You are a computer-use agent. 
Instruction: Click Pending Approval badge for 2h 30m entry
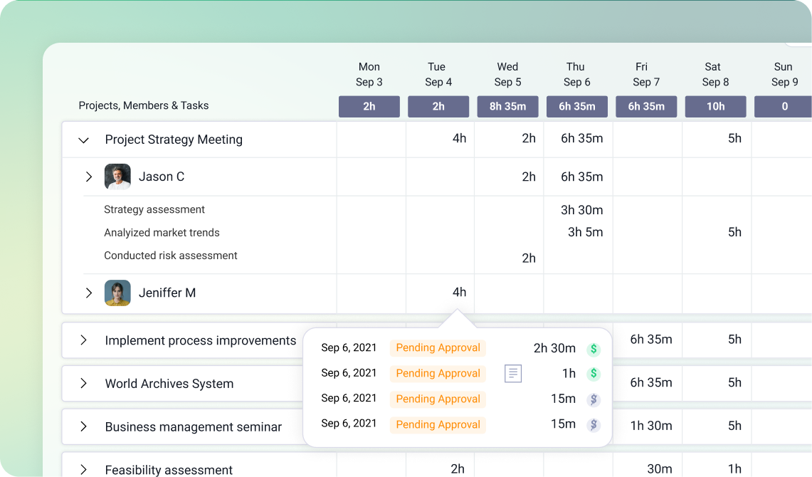tap(438, 348)
